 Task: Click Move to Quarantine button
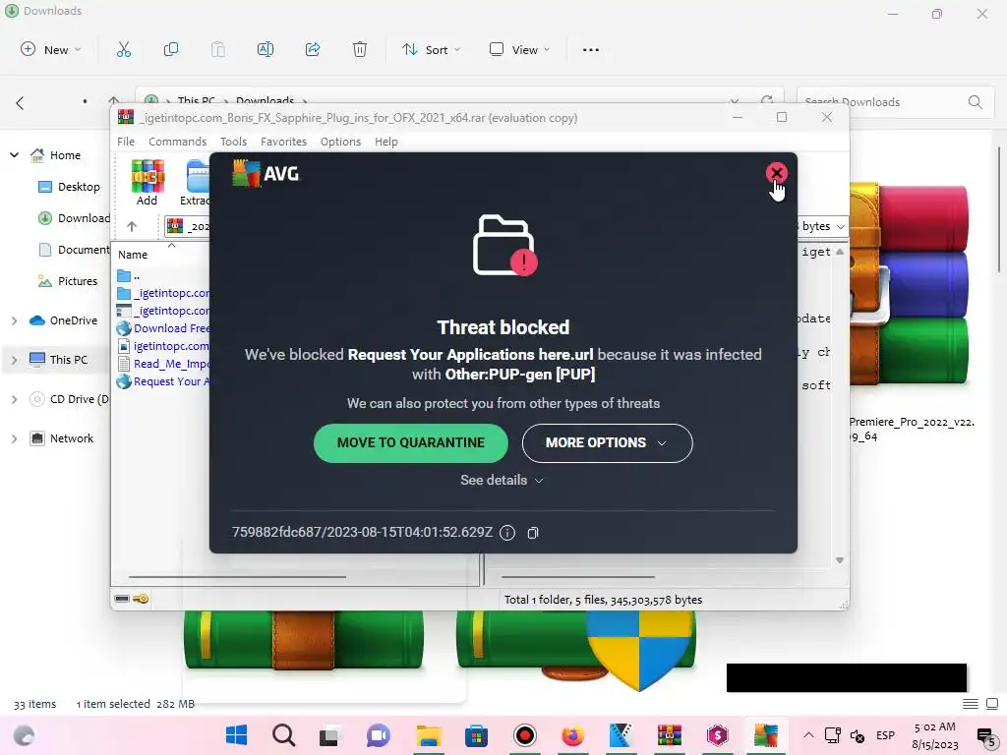411,443
